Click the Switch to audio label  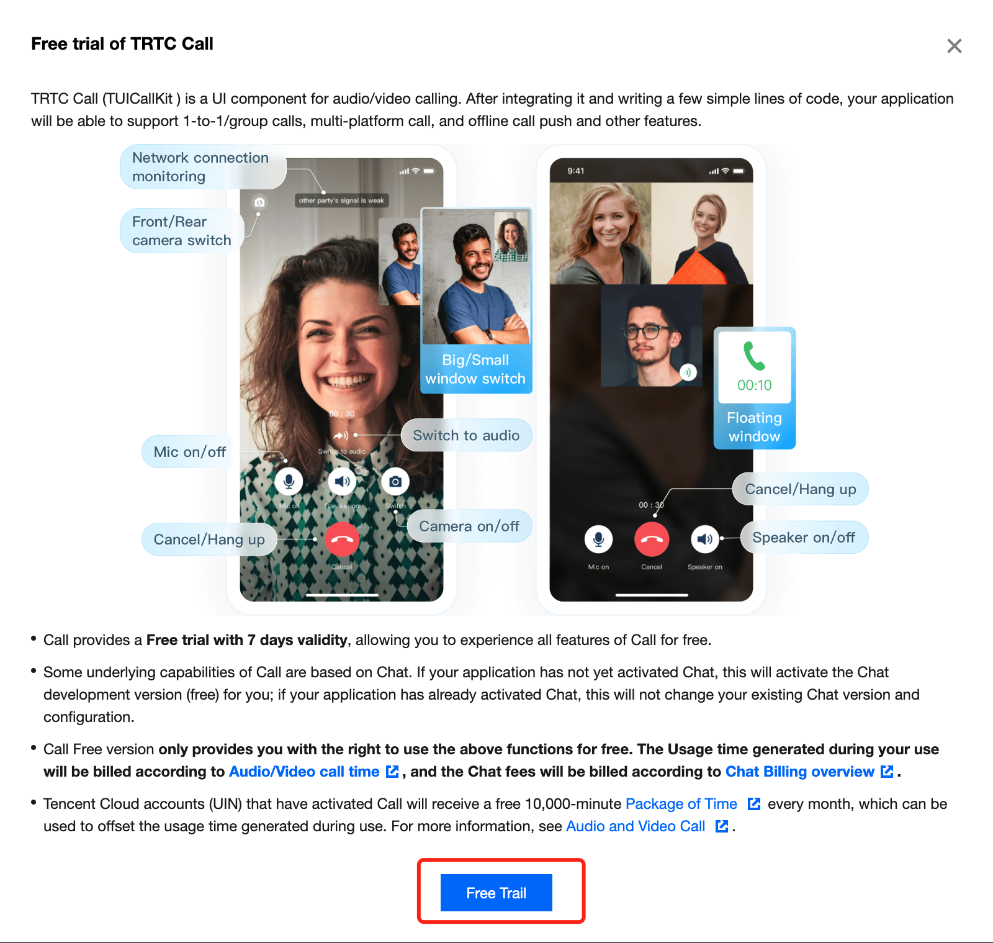pos(466,435)
